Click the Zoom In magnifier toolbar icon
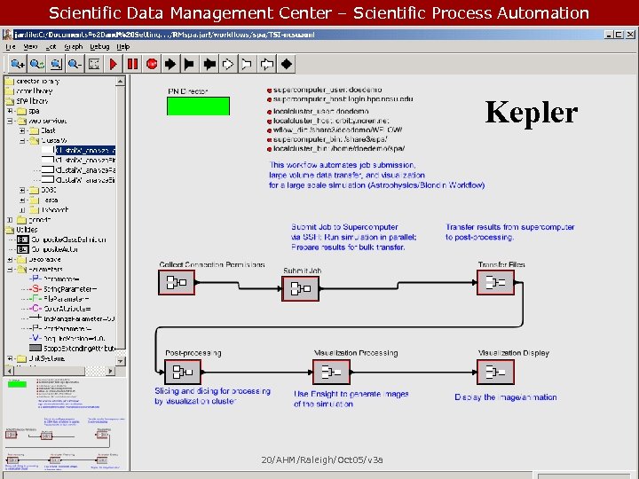639x479 pixels. (x=18, y=64)
